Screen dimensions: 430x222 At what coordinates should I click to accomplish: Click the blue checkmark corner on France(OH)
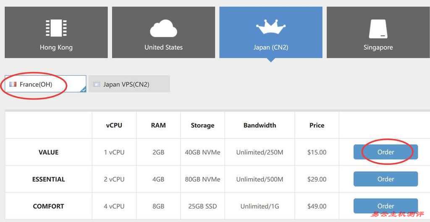[84, 90]
